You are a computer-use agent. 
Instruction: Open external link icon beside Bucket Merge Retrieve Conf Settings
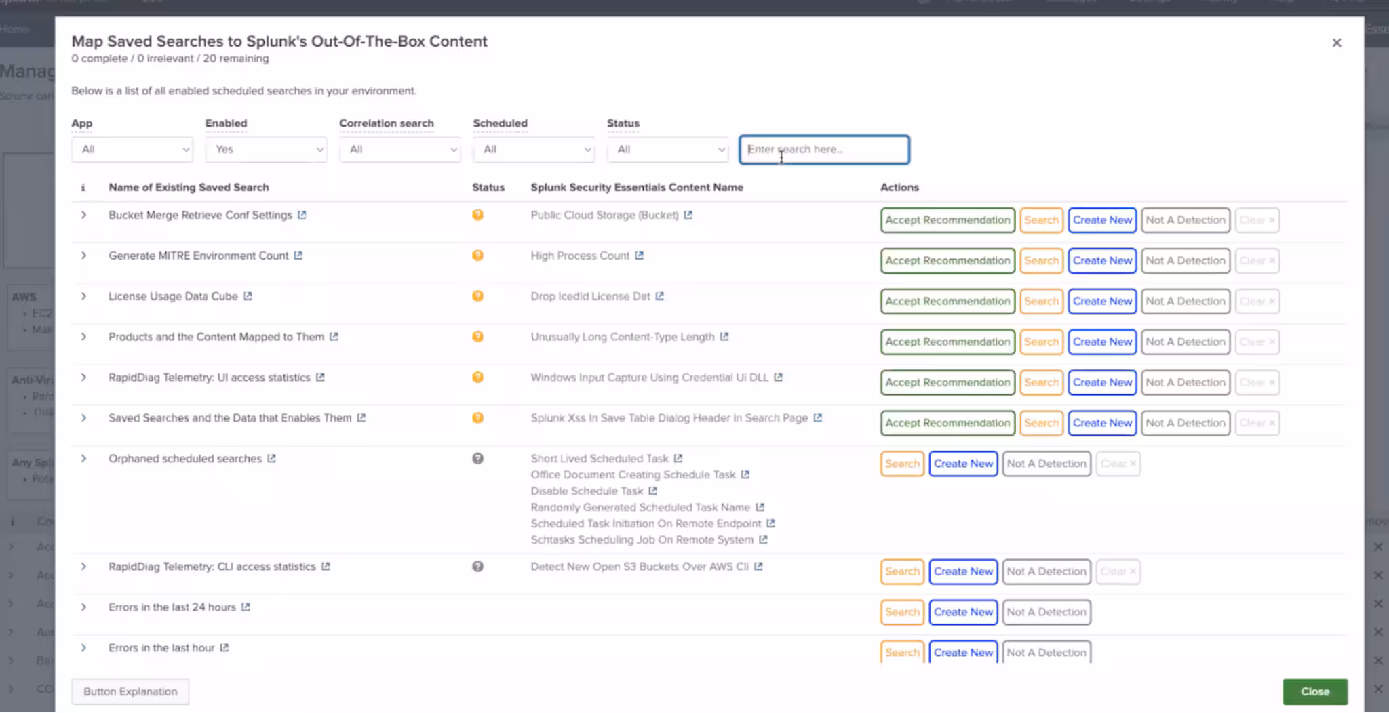tap(302, 215)
